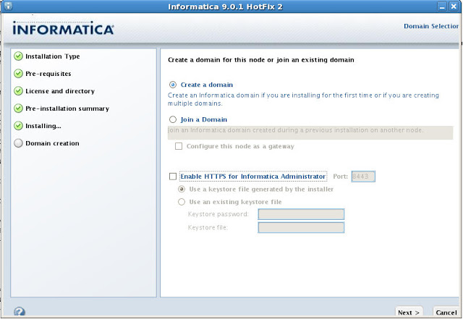
Task: Click the Installation Type step label
Action: pos(53,56)
